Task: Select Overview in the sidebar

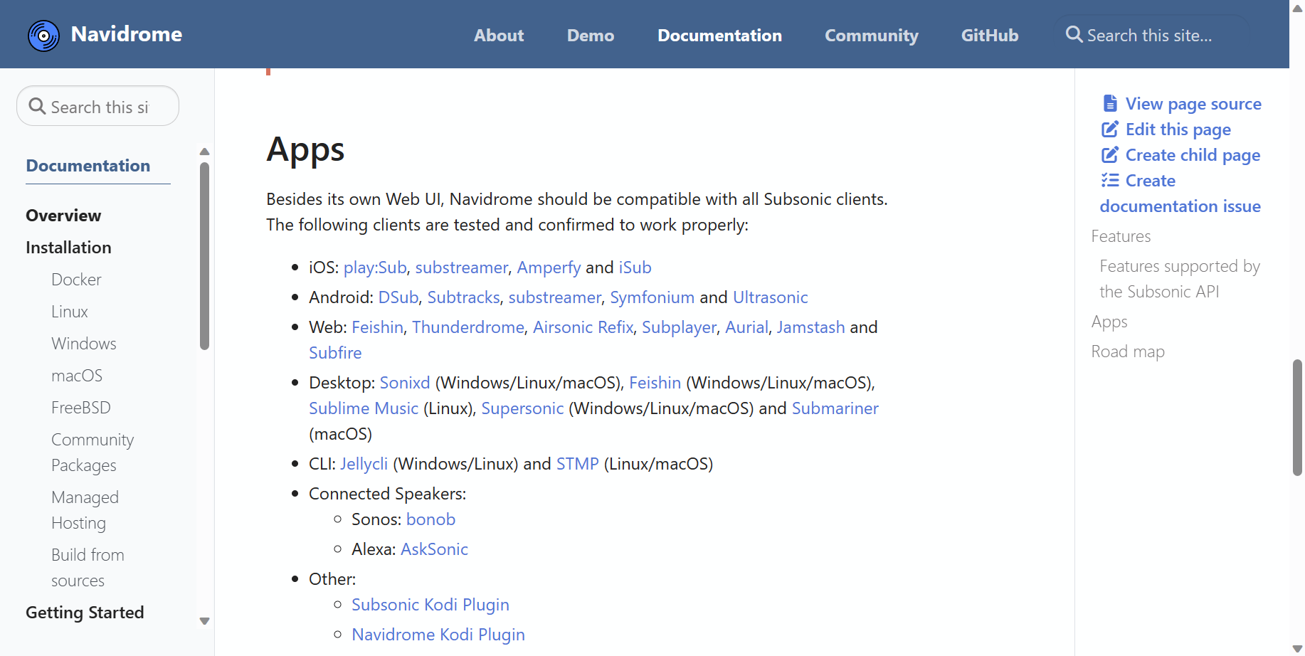Action: click(x=63, y=216)
